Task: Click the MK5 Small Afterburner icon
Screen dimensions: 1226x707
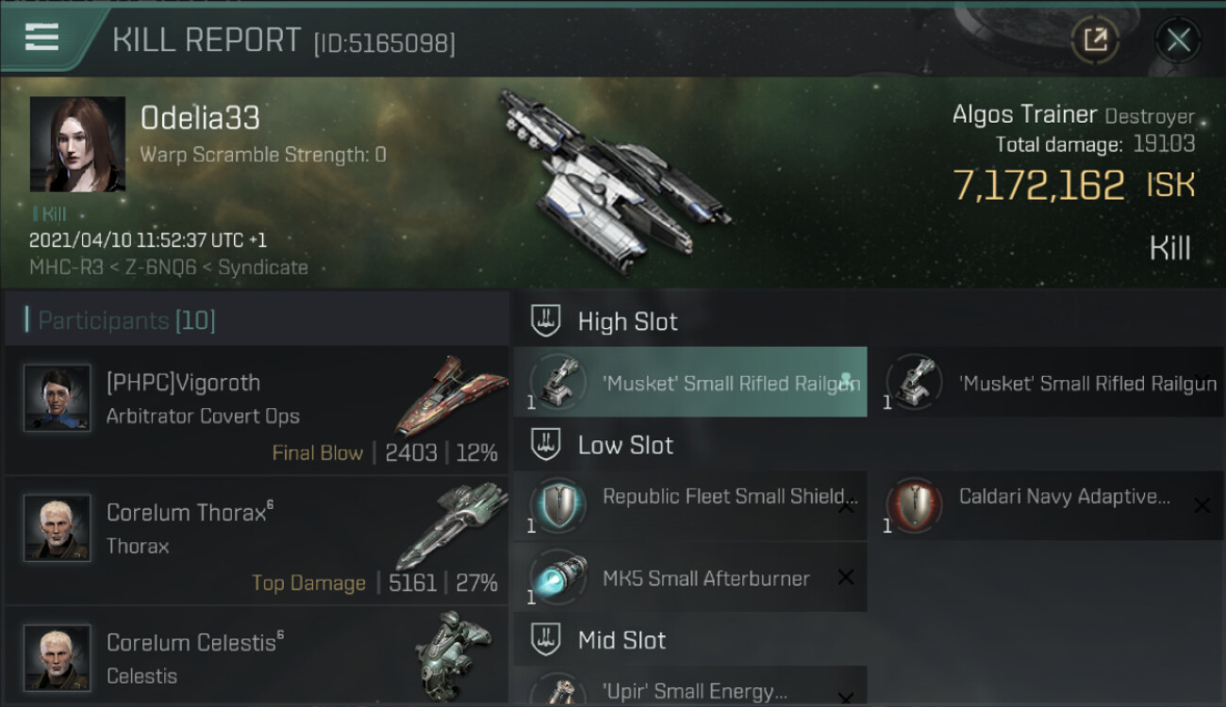Action: click(558, 577)
